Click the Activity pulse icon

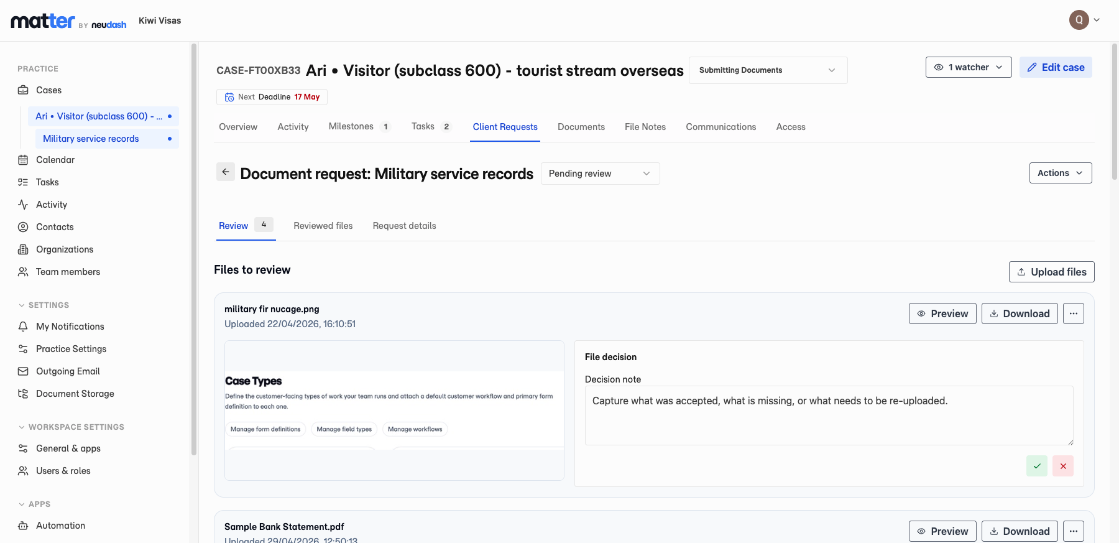pyautogui.click(x=23, y=205)
